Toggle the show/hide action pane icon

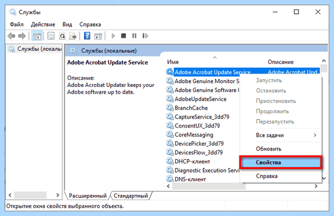[98, 36]
